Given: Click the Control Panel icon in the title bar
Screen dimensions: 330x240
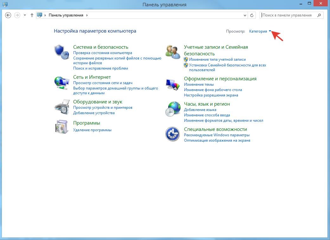Looking at the screenshot, I should click(5, 4).
